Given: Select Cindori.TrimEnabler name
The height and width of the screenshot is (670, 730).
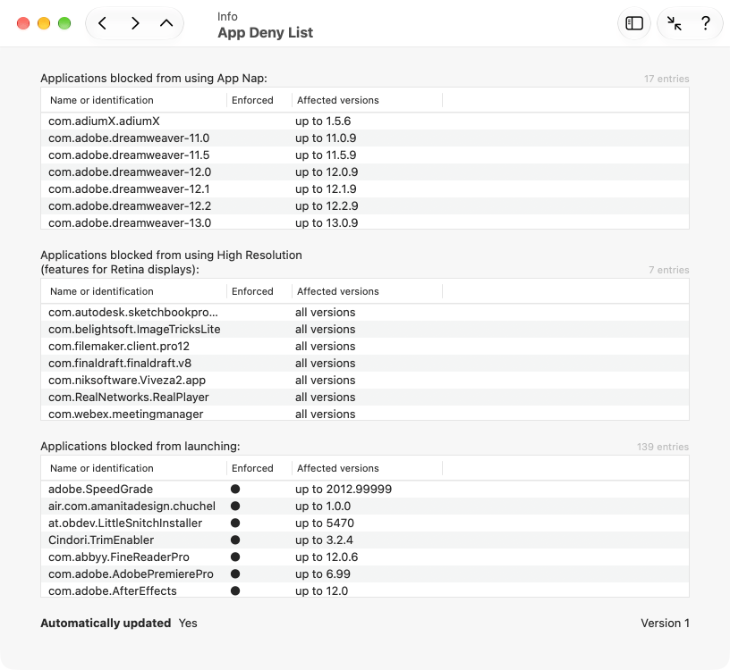Looking at the screenshot, I should coord(101,540).
